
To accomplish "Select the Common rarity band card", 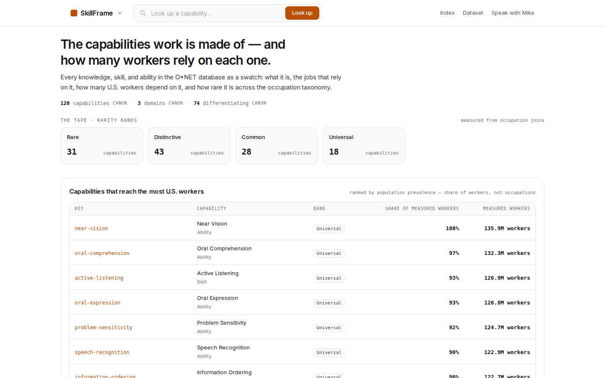I will coord(276,146).
